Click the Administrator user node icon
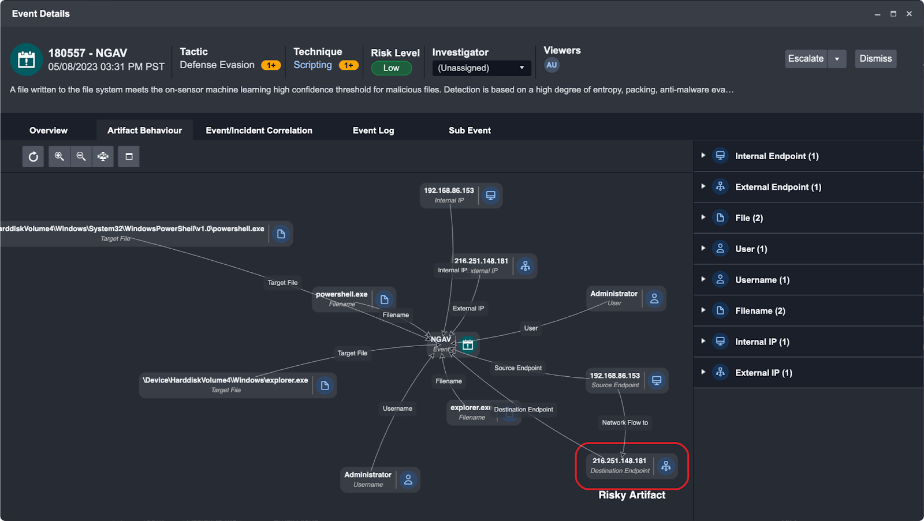This screenshot has height=521, width=924. click(654, 299)
